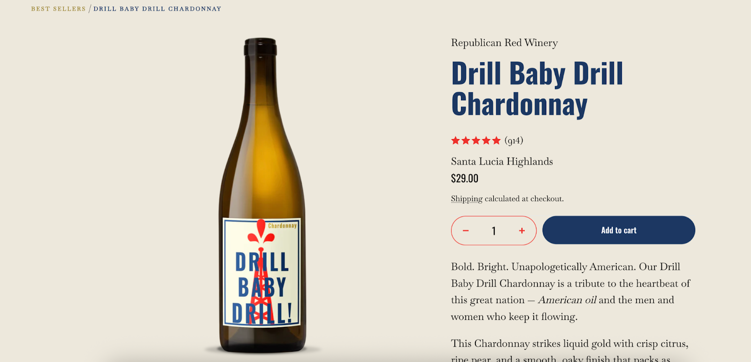751x362 pixels.
Task: Increase quantity with the plus icon
Action: 521,230
